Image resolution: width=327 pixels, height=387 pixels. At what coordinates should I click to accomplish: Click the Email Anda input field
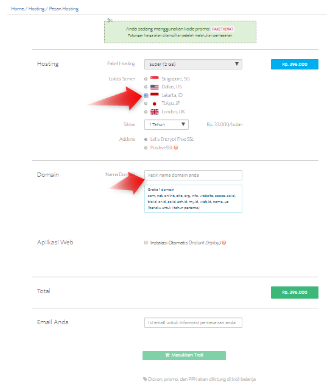pos(193,322)
